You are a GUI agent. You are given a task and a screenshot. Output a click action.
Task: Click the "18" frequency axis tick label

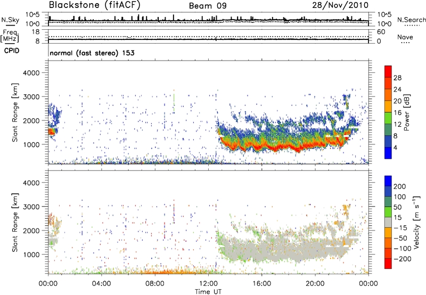[36, 32]
